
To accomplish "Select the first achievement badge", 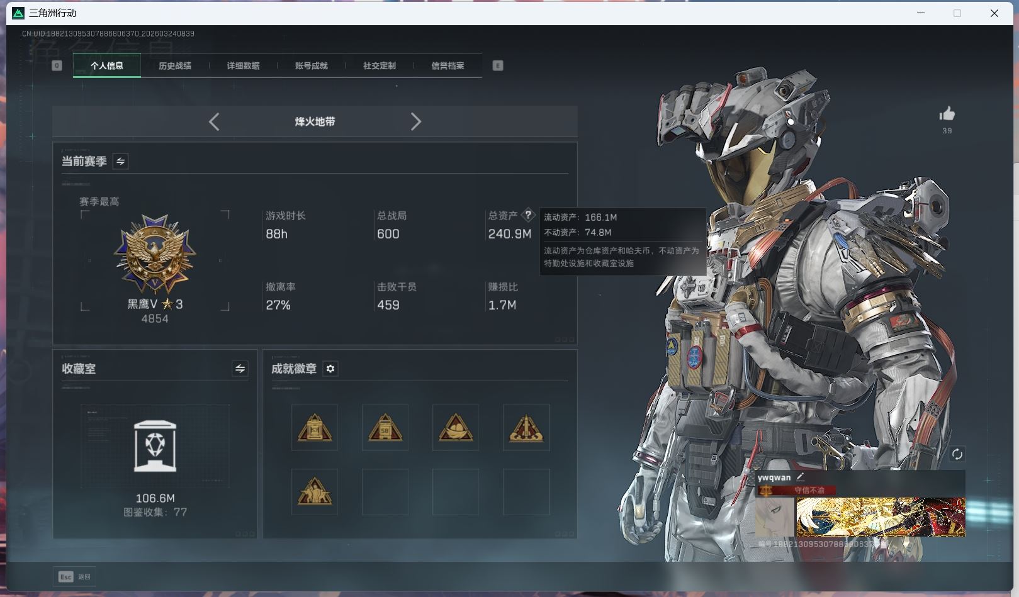I will pos(315,428).
